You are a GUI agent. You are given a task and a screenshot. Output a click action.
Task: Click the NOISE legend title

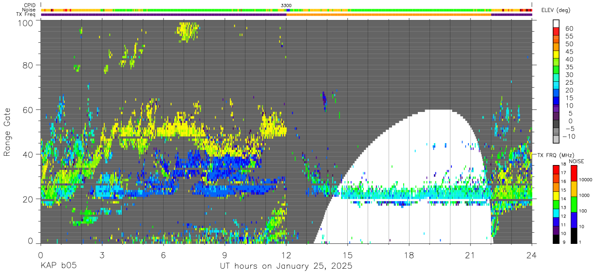[x=577, y=161]
